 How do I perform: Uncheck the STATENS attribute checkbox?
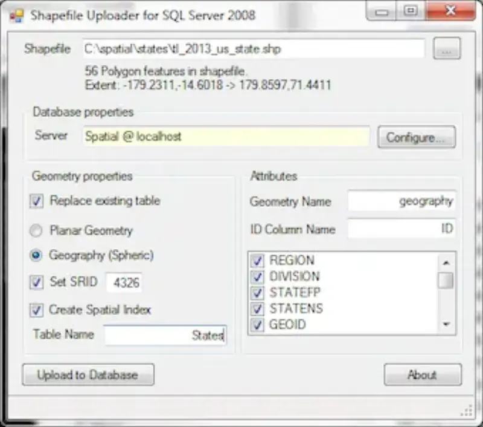257,308
